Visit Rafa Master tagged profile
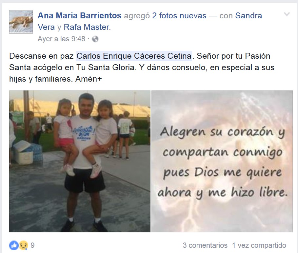 coord(87,27)
